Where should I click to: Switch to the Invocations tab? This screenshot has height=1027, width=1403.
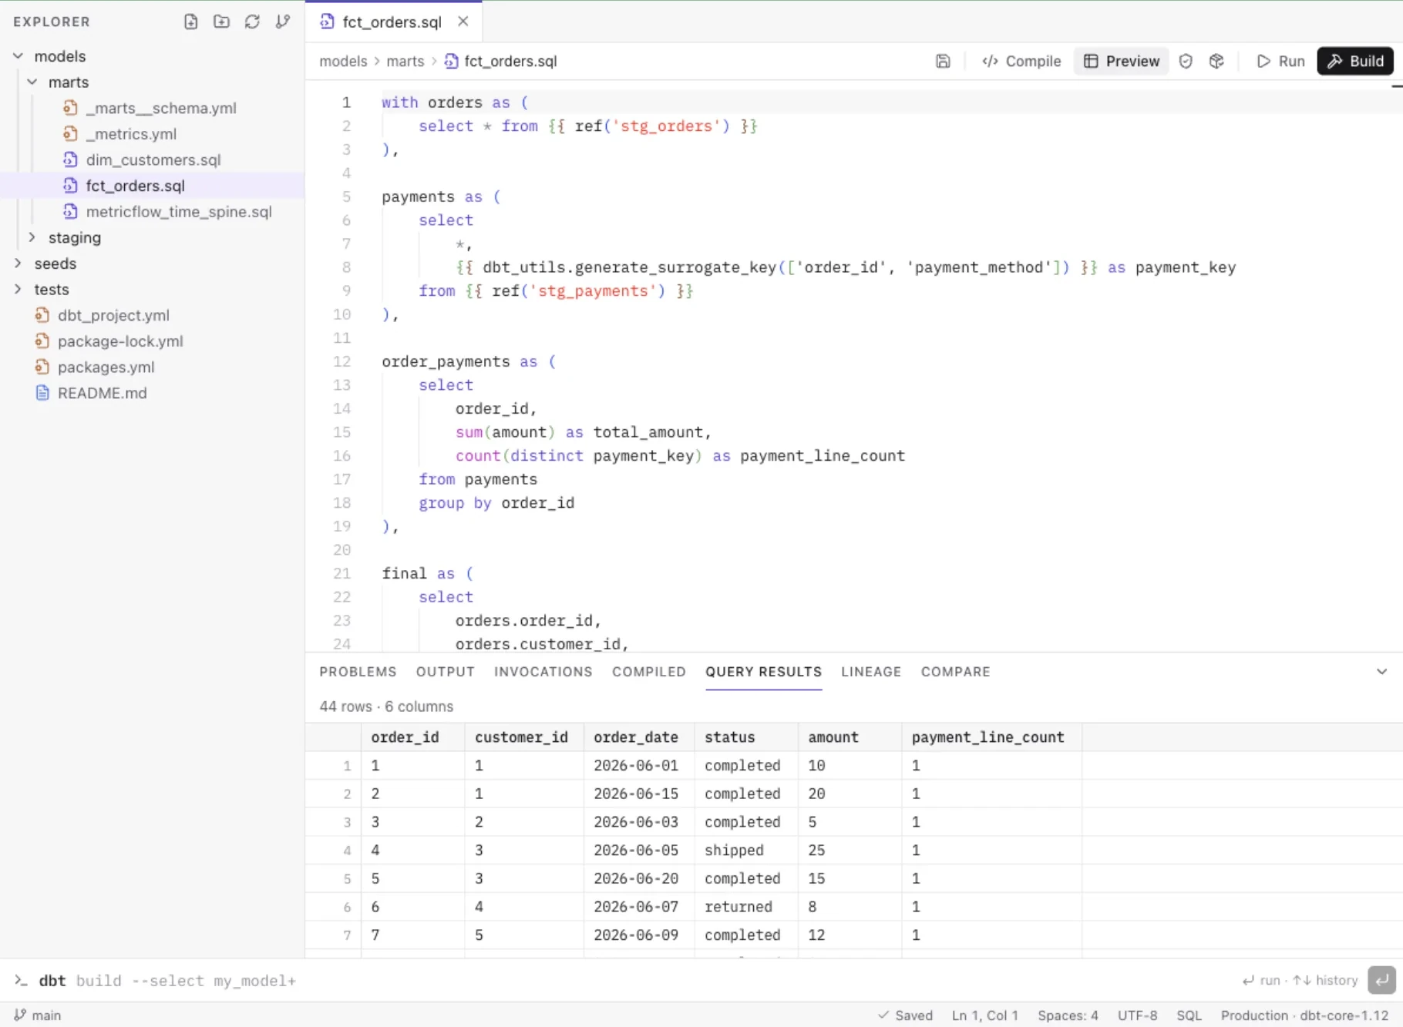tap(543, 672)
